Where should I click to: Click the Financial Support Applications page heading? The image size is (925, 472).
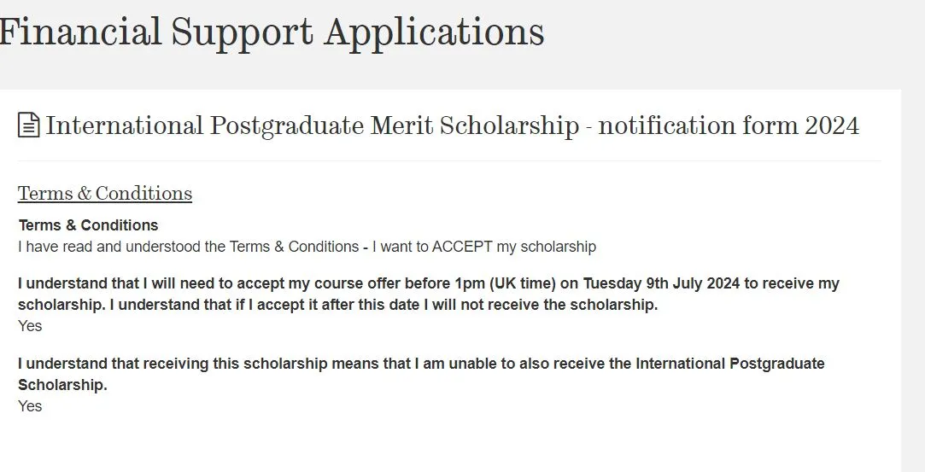click(x=272, y=32)
